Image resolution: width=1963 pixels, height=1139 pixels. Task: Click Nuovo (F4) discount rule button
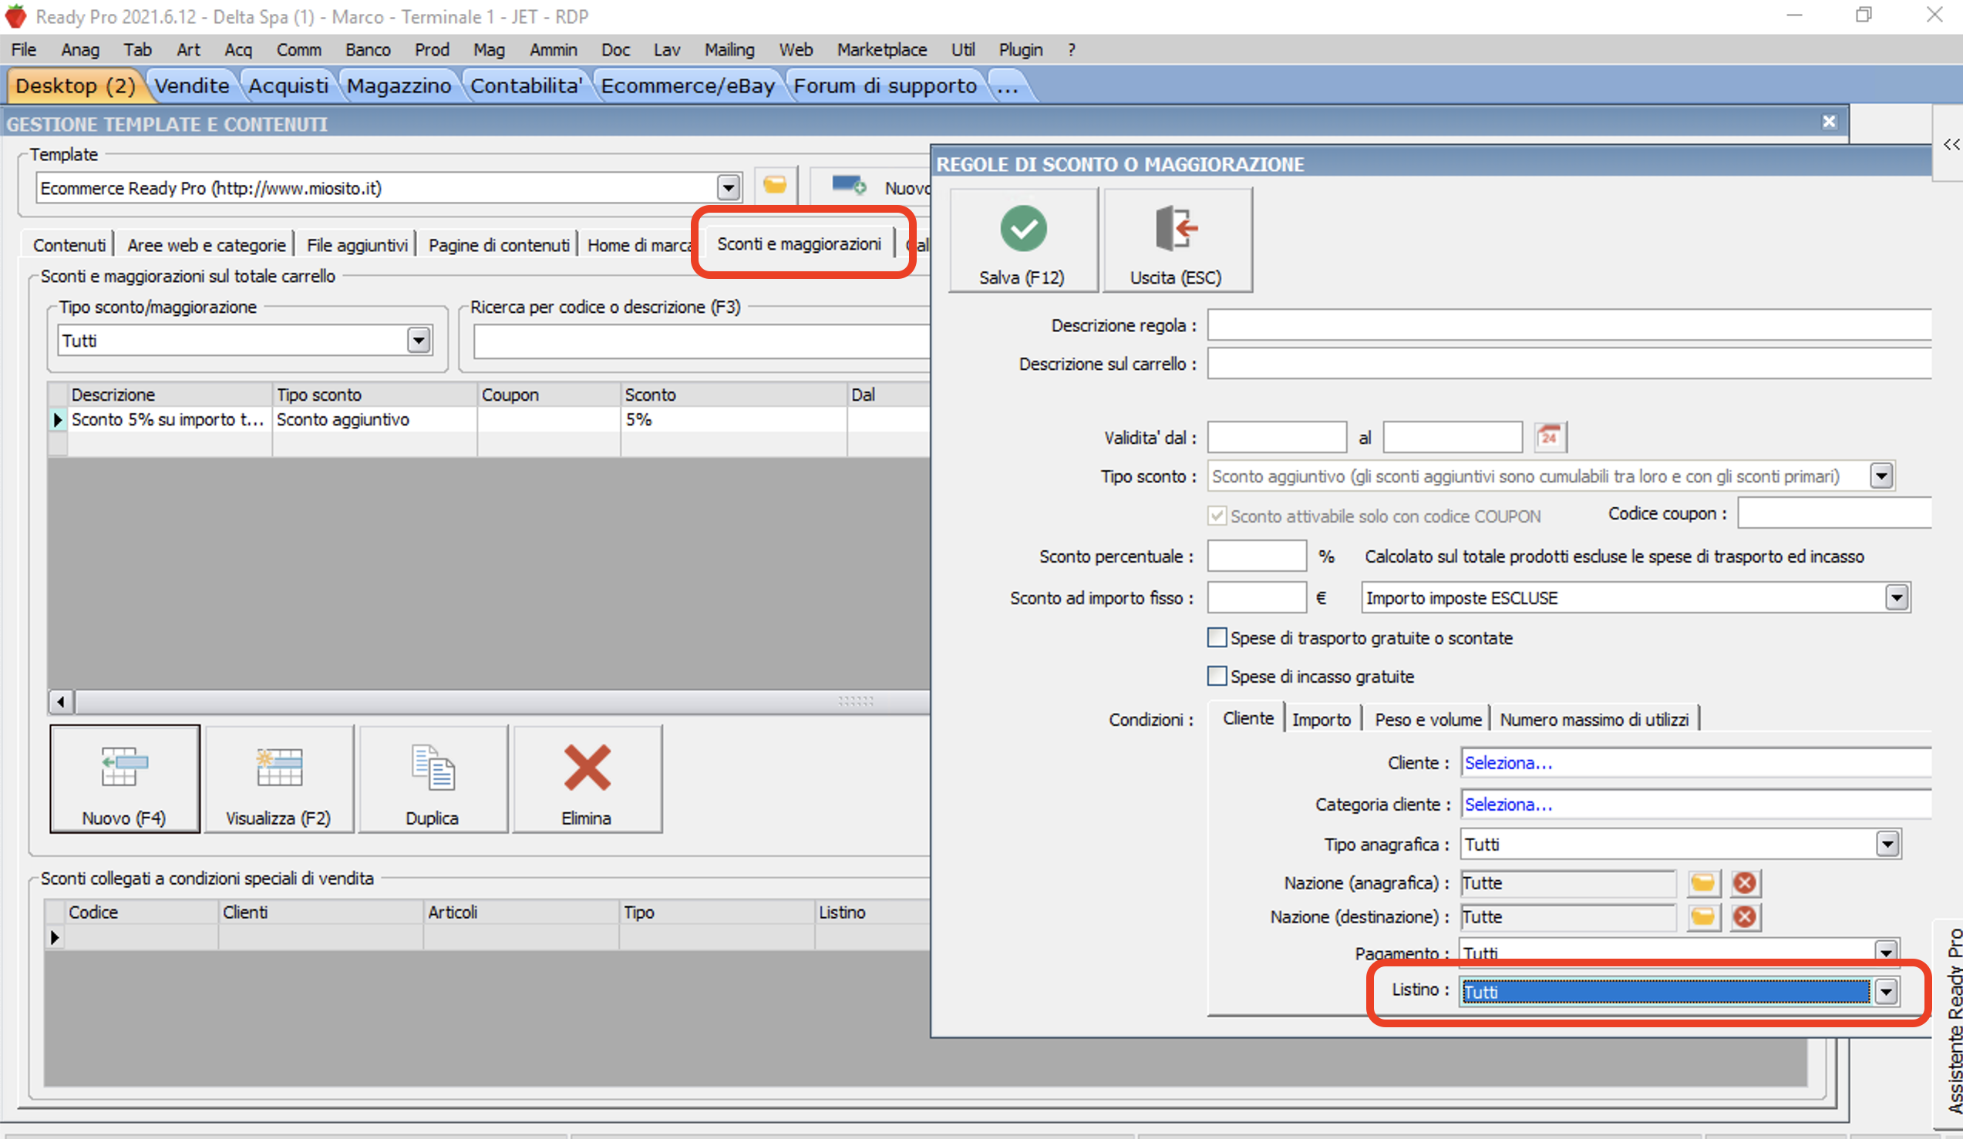point(125,778)
